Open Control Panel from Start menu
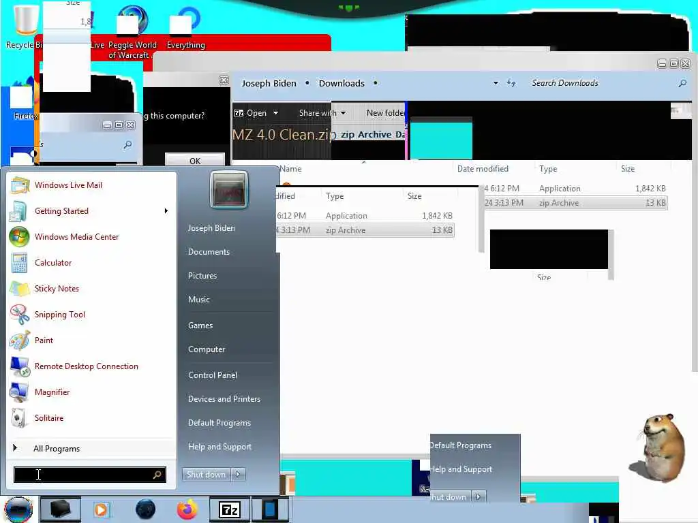Image resolution: width=698 pixels, height=523 pixels. coord(213,375)
